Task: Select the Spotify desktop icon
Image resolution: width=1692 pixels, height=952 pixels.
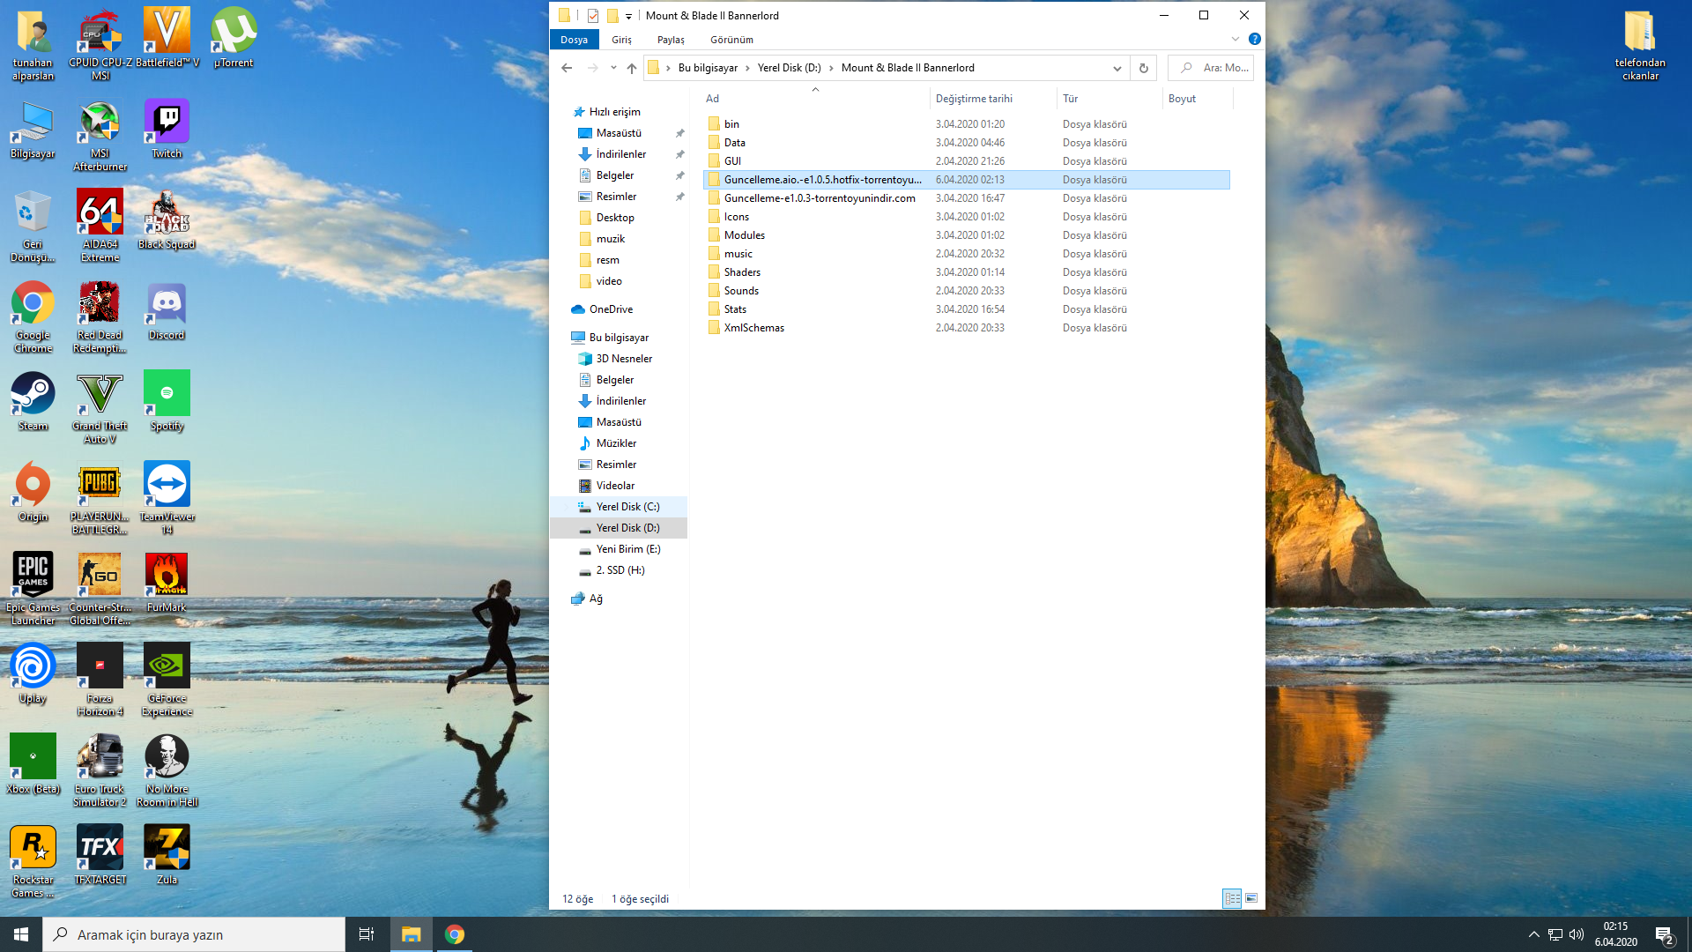Action: click(x=167, y=400)
